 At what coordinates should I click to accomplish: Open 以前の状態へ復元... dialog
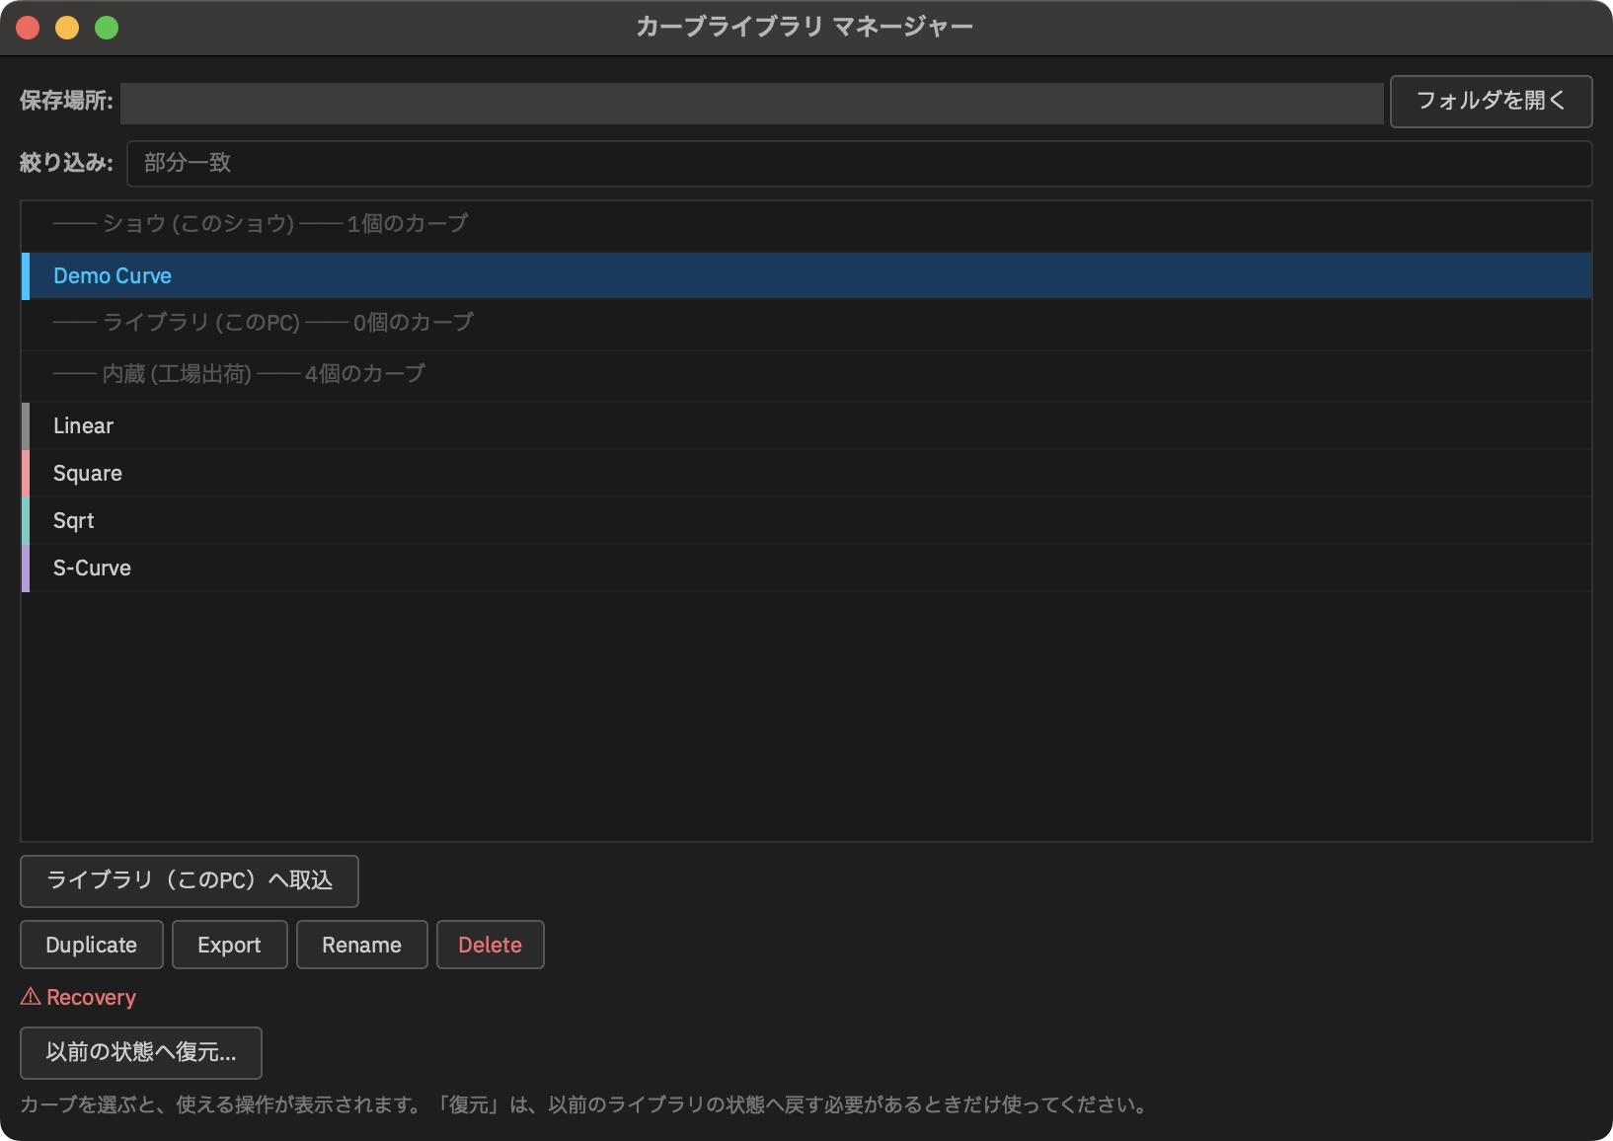pos(141,1053)
